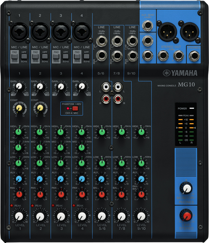Click the blue AUX knob on channel 5/6

[x=102, y=179]
